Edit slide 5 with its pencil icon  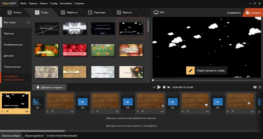[187, 111]
